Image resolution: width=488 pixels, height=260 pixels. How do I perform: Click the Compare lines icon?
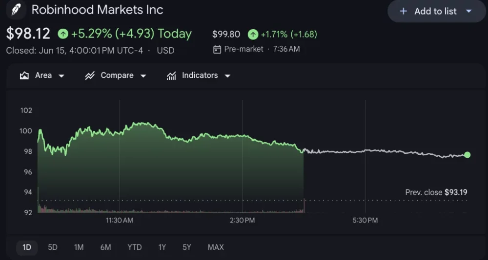90,75
